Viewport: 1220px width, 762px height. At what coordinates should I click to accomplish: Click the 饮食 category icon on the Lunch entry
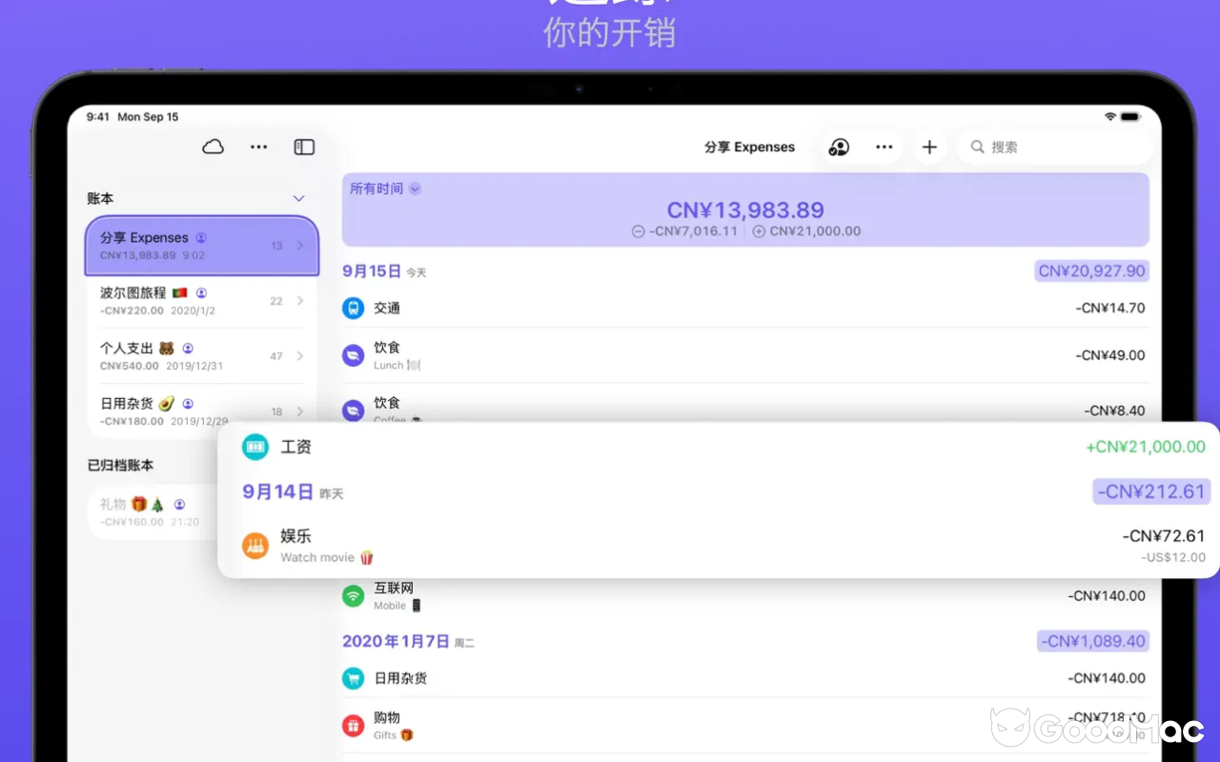pos(353,354)
